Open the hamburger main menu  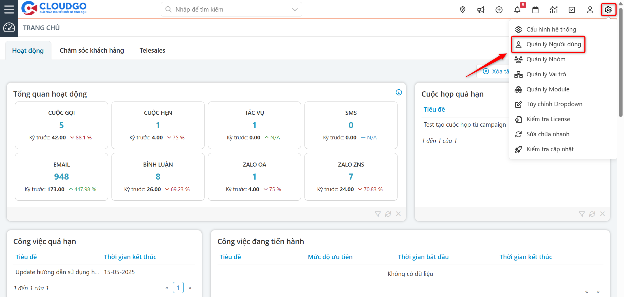[9, 9]
